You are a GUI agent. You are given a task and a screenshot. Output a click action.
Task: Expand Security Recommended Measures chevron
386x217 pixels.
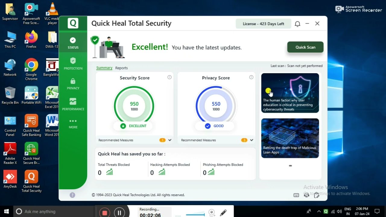click(170, 140)
